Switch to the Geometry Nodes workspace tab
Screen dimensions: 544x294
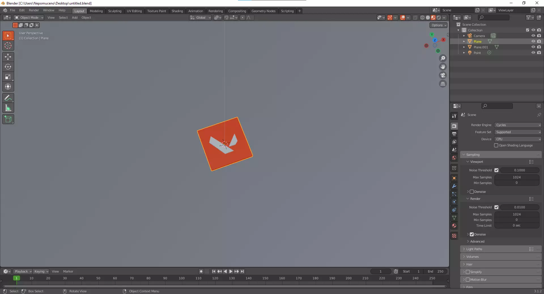click(x=263, y=11)
